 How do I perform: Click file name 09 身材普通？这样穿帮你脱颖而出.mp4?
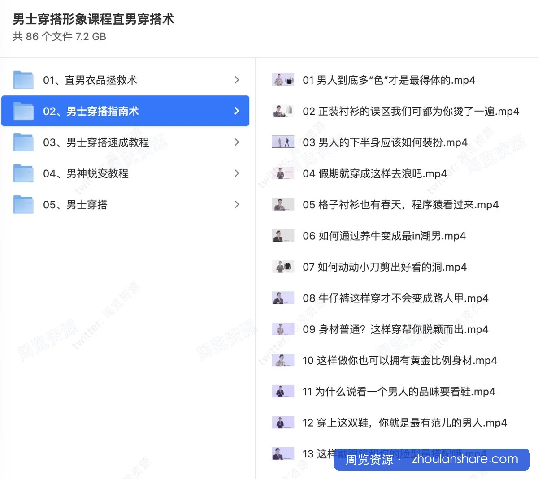(x=395, y=329)
